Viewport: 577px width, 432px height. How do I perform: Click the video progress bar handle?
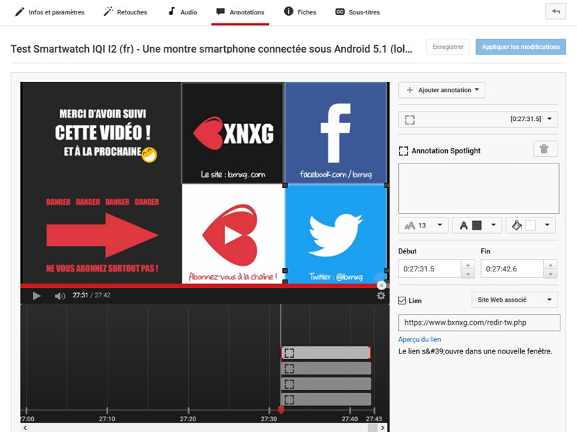point(382,285)
